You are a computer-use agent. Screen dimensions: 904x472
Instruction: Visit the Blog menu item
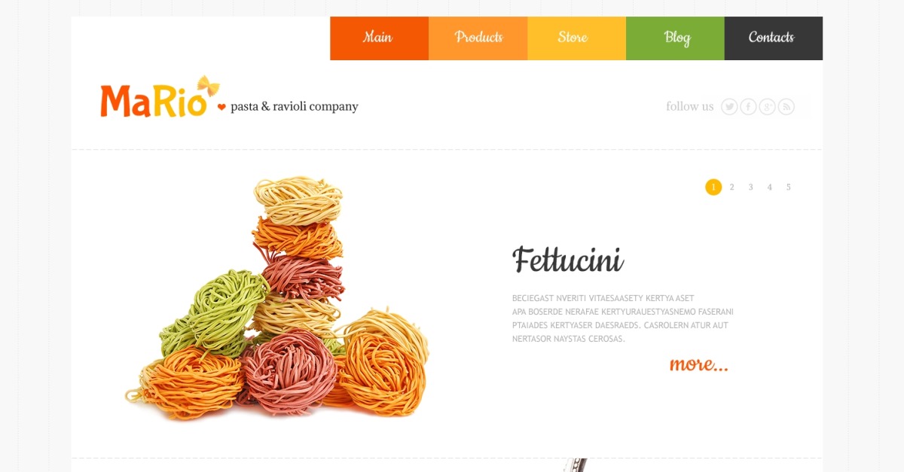click(x=675, y=38)
